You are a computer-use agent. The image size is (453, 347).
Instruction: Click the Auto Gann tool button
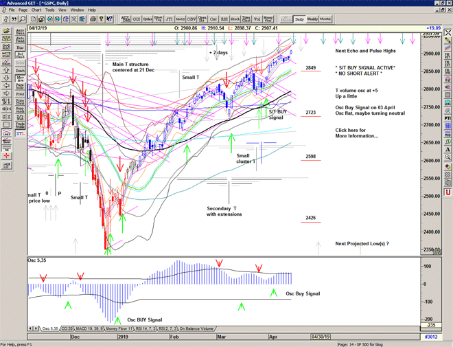tap(19, 32)
